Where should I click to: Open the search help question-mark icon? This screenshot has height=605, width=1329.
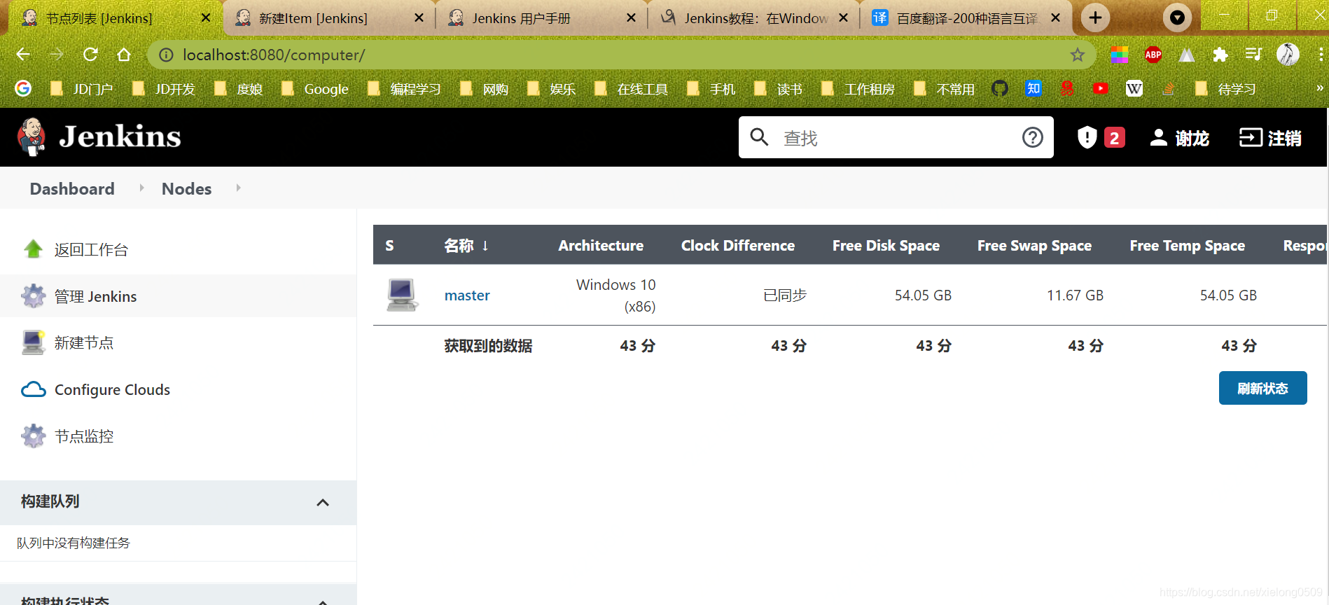coord(1032,137)
